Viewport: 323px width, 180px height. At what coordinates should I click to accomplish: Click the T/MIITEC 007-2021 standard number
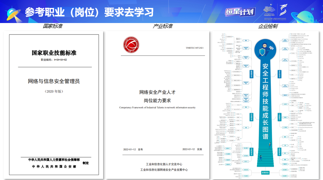[x=194, y=48]
